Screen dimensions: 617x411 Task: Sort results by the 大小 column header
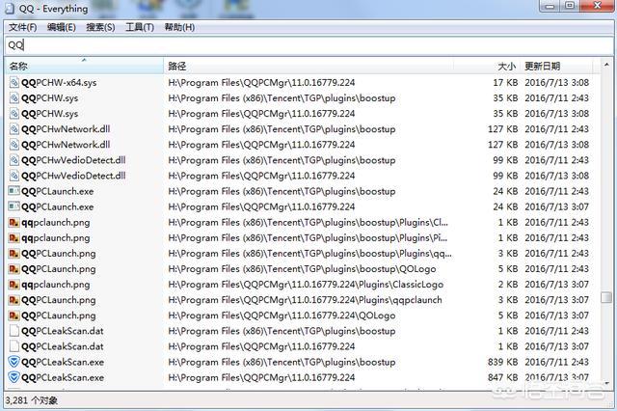click(487, 67)
